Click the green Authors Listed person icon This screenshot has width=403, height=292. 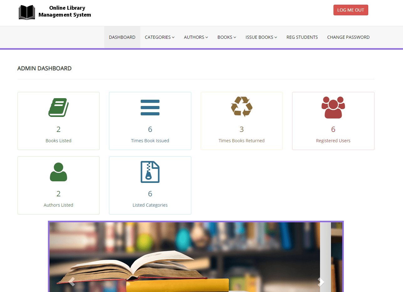tap(59, 172)
